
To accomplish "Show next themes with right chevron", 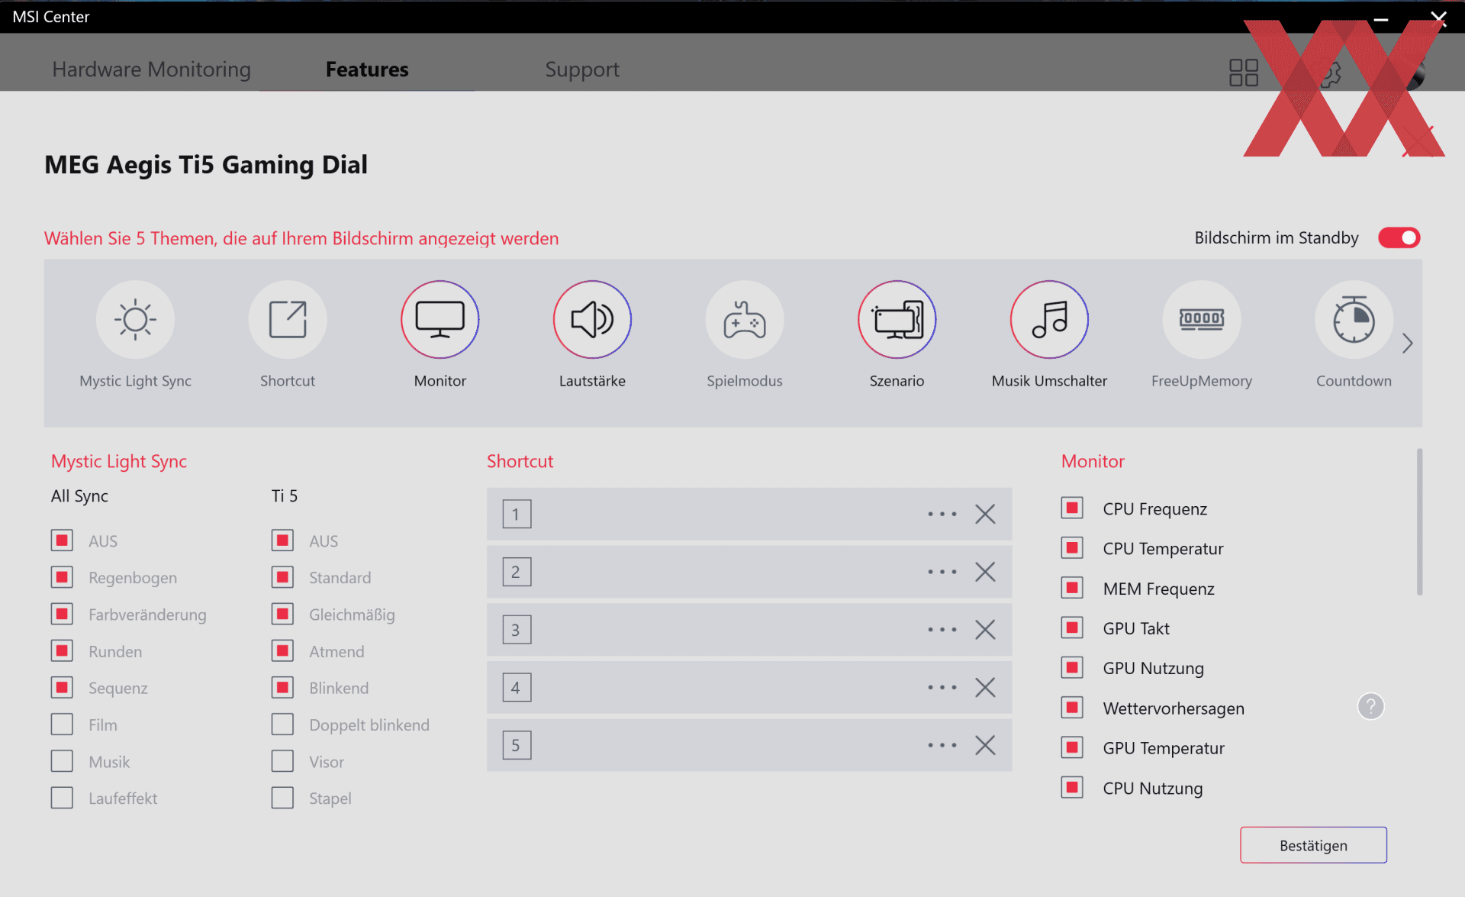I will (1408, 344).
